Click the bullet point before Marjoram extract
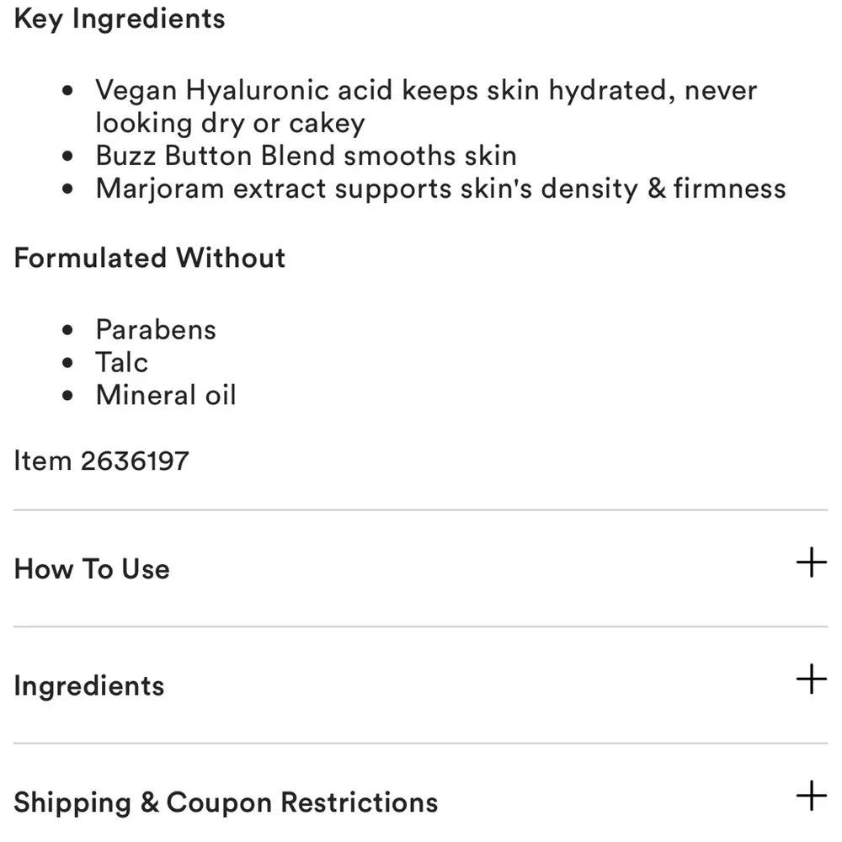The width and height of the screenshot is (842, 842). click(x=67, y=189)
